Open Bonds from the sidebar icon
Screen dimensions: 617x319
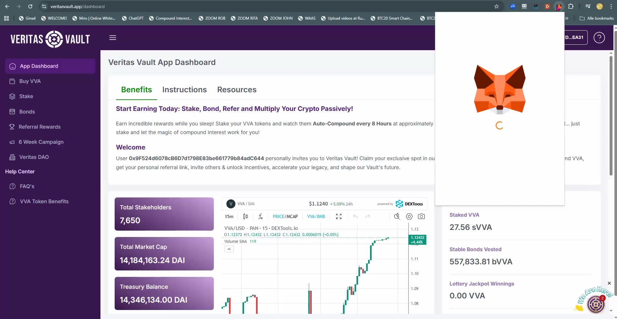pyautogui.click(x=12, y=112)
